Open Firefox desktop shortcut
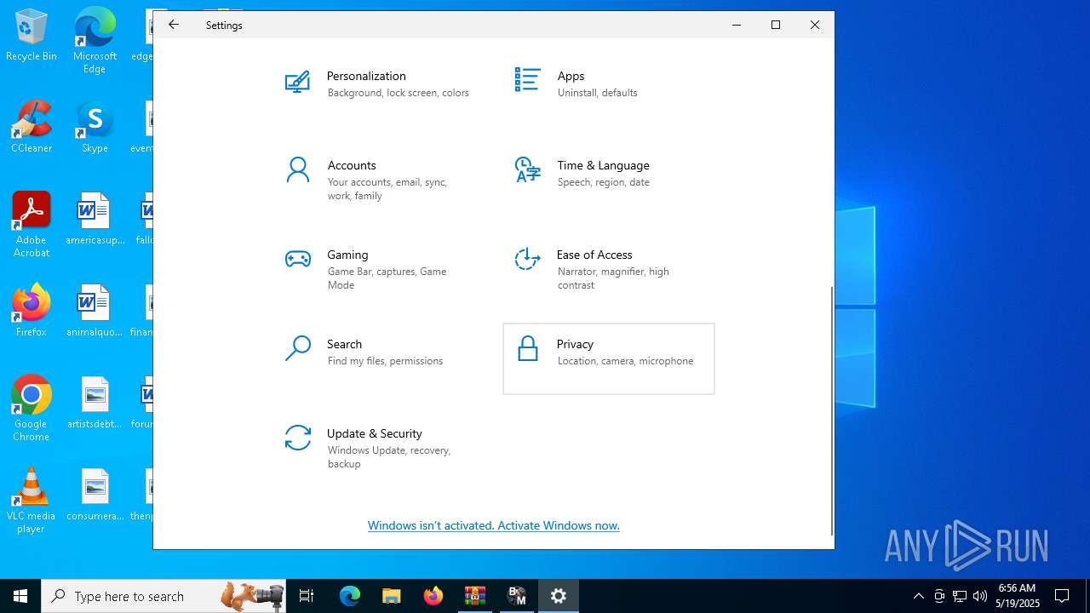This screenshot has height=613, width=1090. point(32,311)
